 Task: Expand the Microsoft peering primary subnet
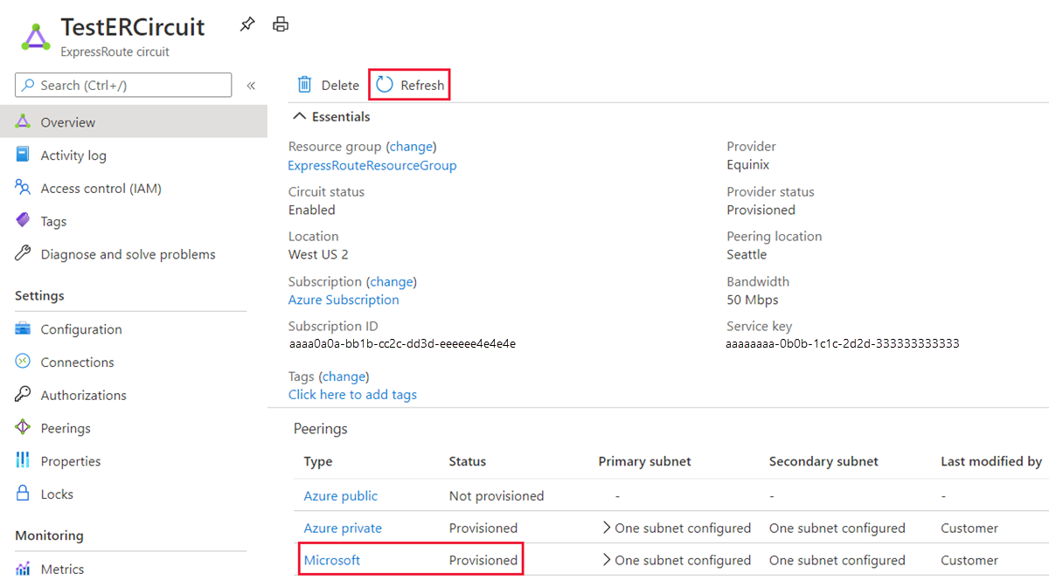[606, 560]
